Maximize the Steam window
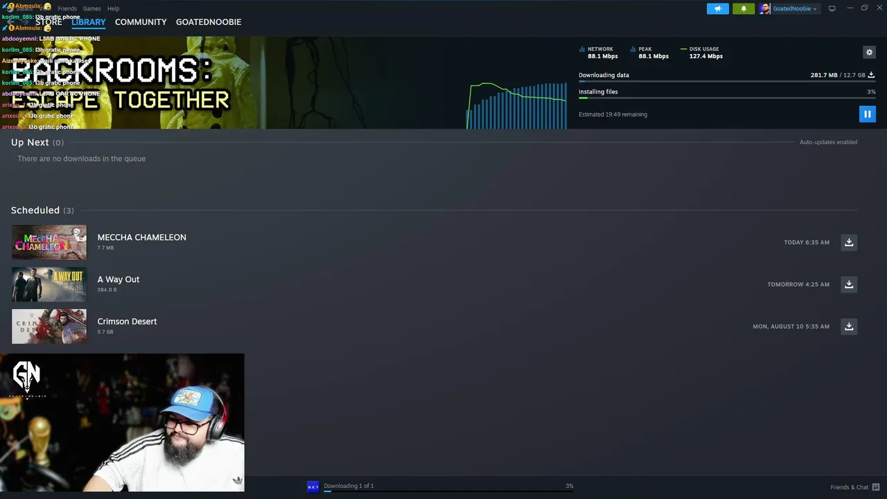 [x=864, y=8]
